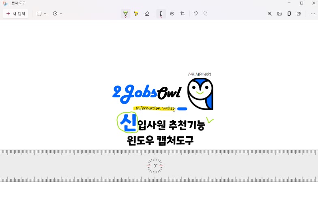318x210 pixels.
Task: Click the 새 캡처 new capture button
Action: point(15,14)
